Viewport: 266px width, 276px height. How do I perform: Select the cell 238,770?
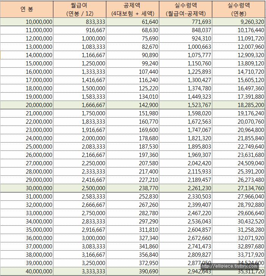point(133,188)
